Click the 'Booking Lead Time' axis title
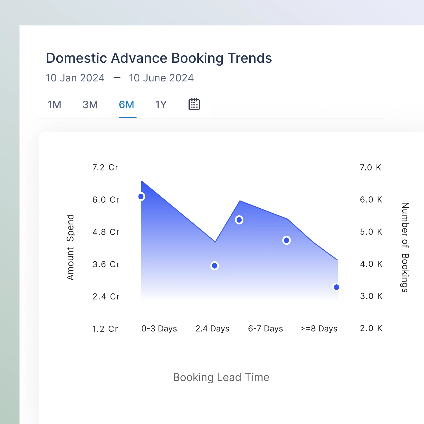This screenshot has width=424, height=424. (221, 378)
